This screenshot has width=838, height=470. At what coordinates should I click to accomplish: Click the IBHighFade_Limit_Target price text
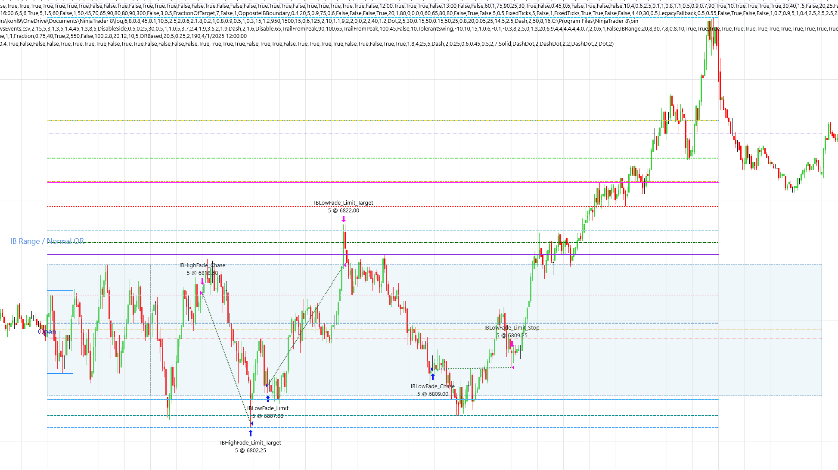[x=250, y=451]
